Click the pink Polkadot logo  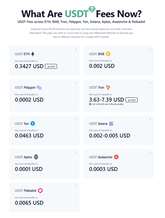[x=40, y=191]
